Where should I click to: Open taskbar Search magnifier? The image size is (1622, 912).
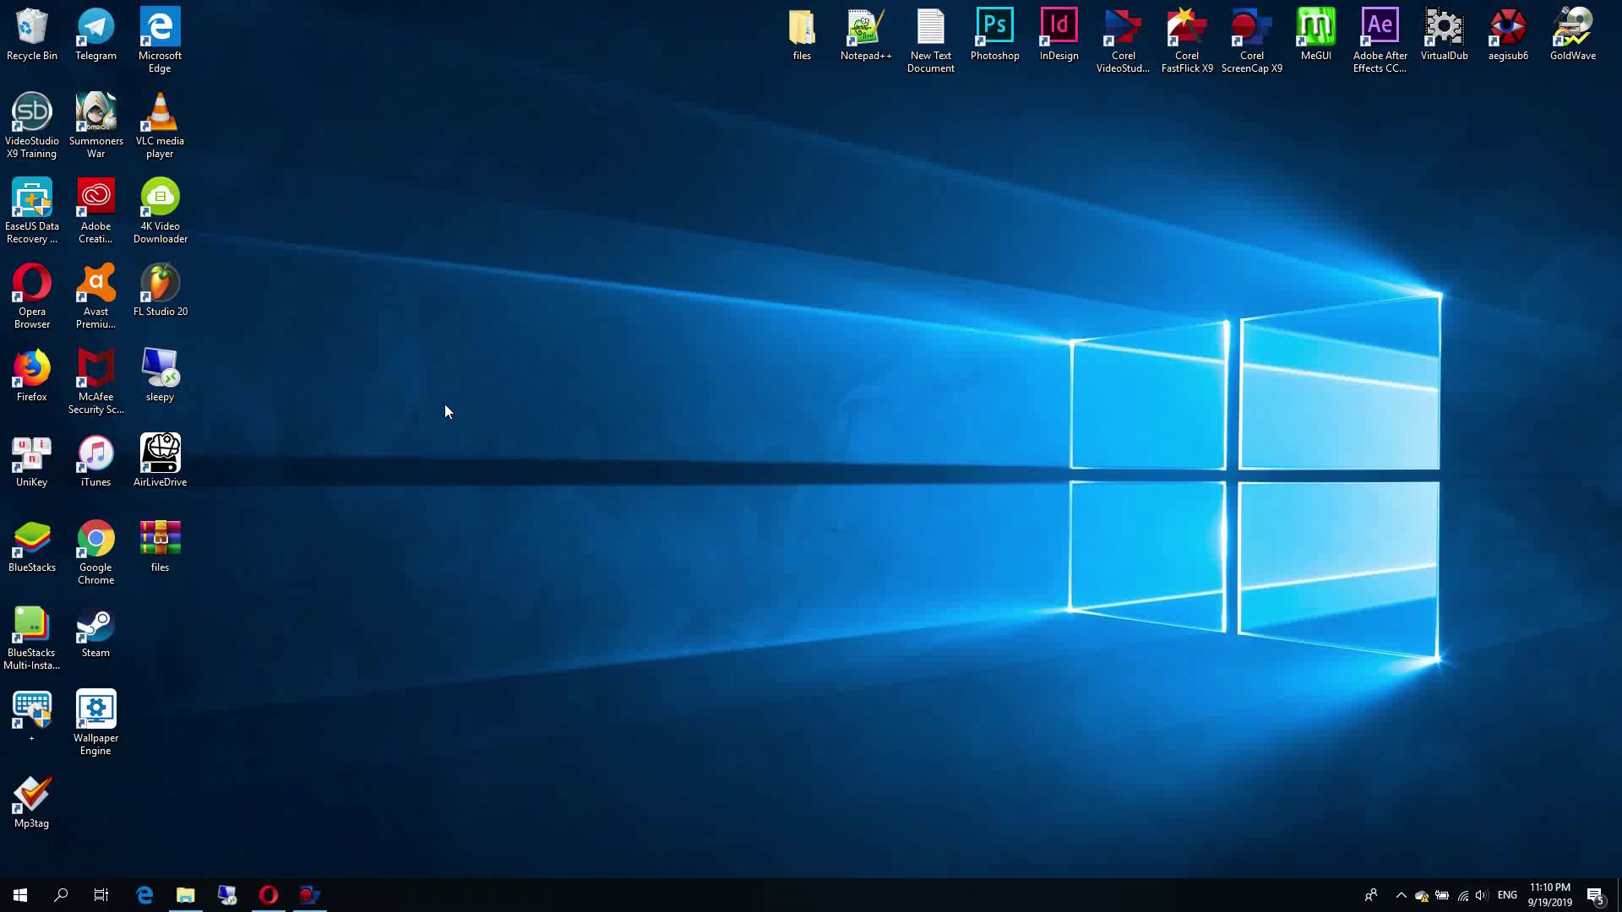tap(61, 895)
